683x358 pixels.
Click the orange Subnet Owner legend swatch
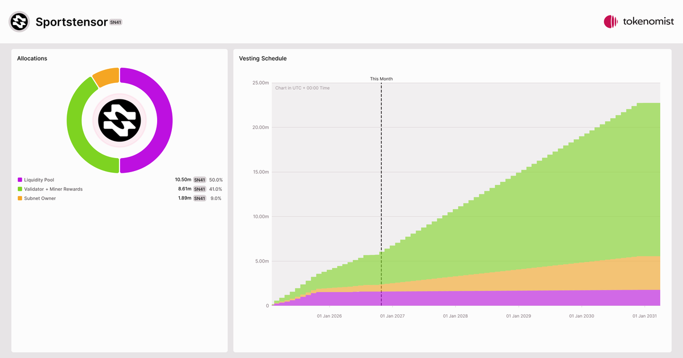coord(20,198)
